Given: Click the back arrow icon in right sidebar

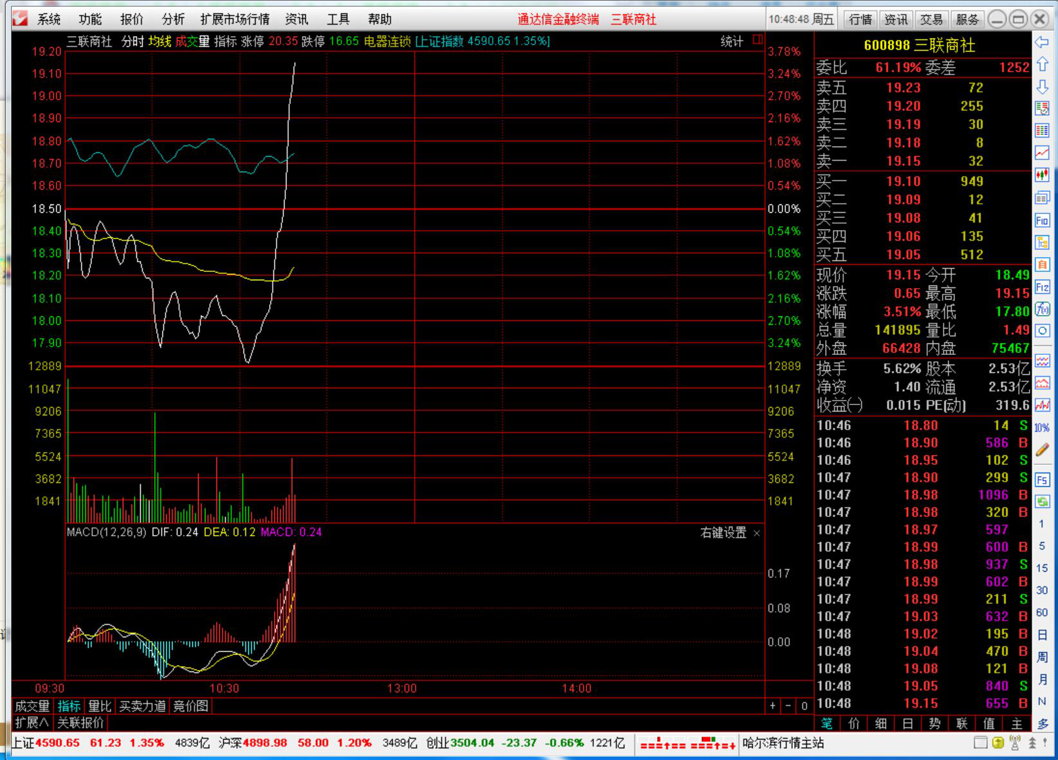Looking at the screenshot, I should (x=1042, y=42).
